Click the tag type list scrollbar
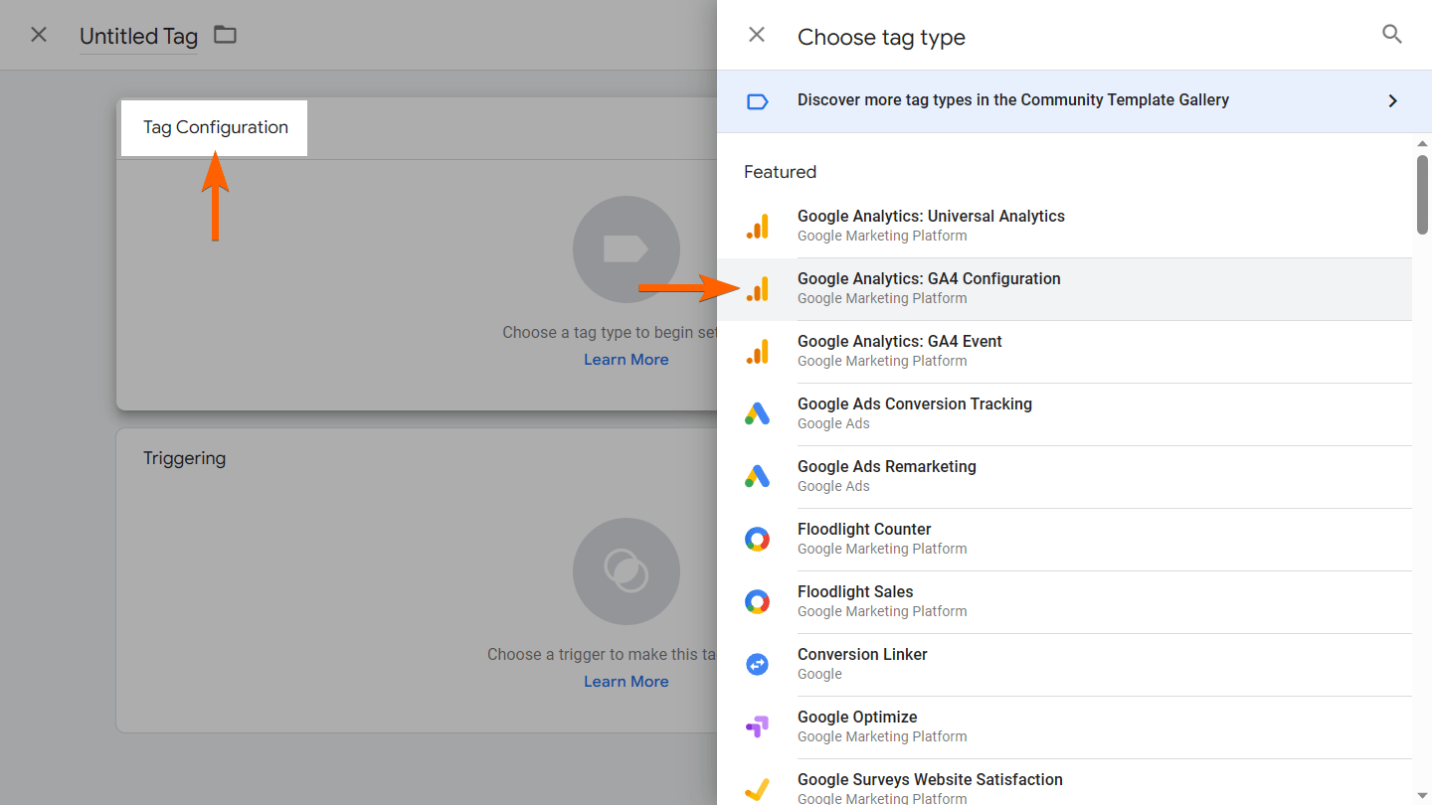Image resolution: width=1432 pixels, height=805 pixels. click(x=1422, y=195)
